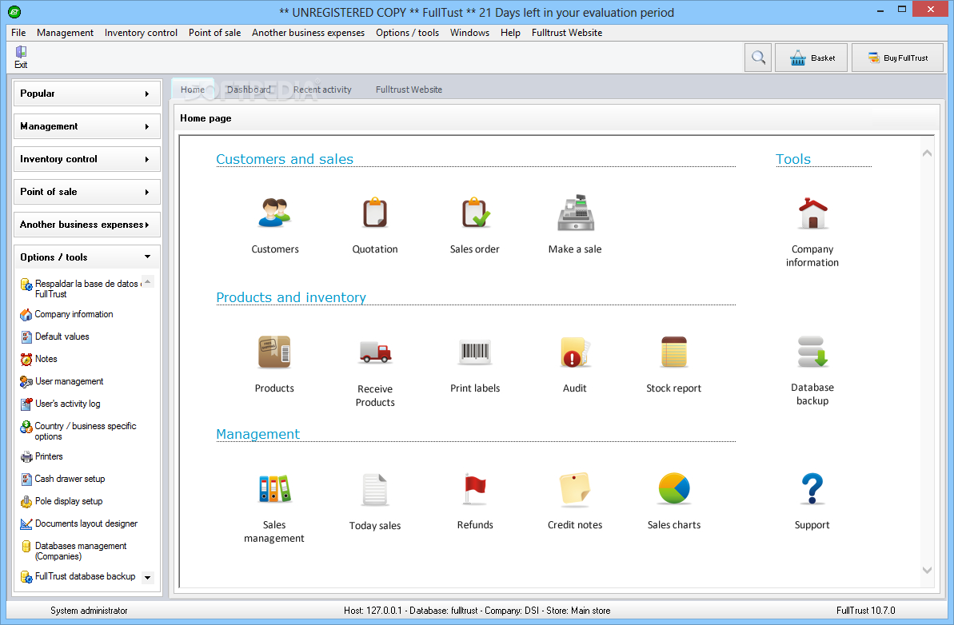Screen dimensions: 954x625
Task: Open User's activity log sidebar item
Action: [x=60, y=404]
